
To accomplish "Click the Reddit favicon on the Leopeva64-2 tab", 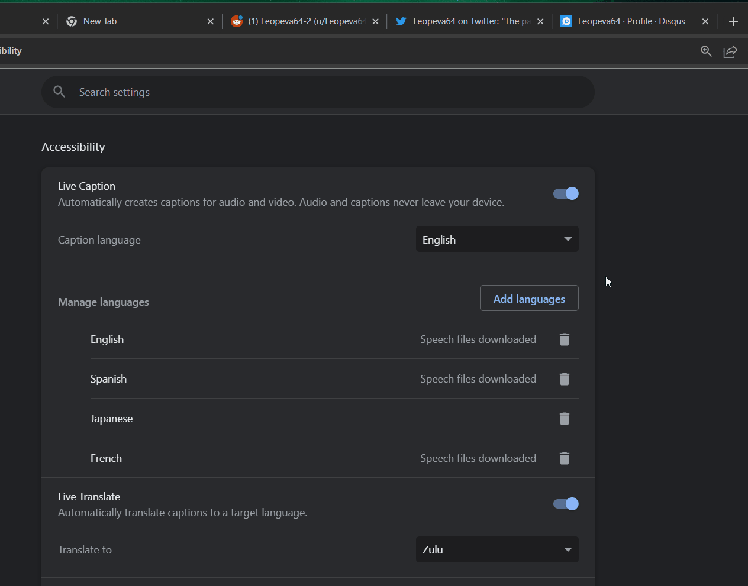I will (236, 21).
